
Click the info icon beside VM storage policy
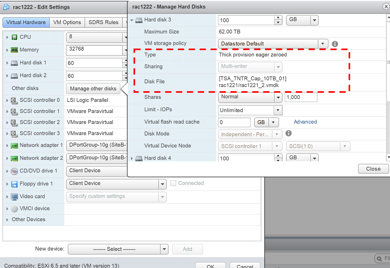[335, 44]
